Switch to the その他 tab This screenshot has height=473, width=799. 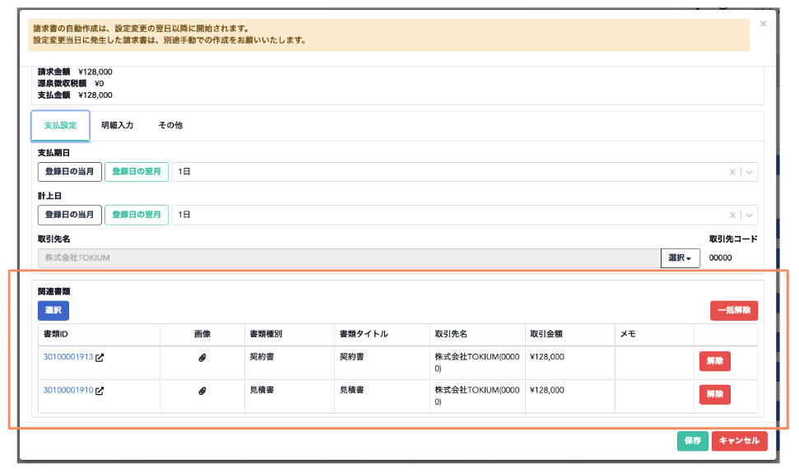coord(170,125)
